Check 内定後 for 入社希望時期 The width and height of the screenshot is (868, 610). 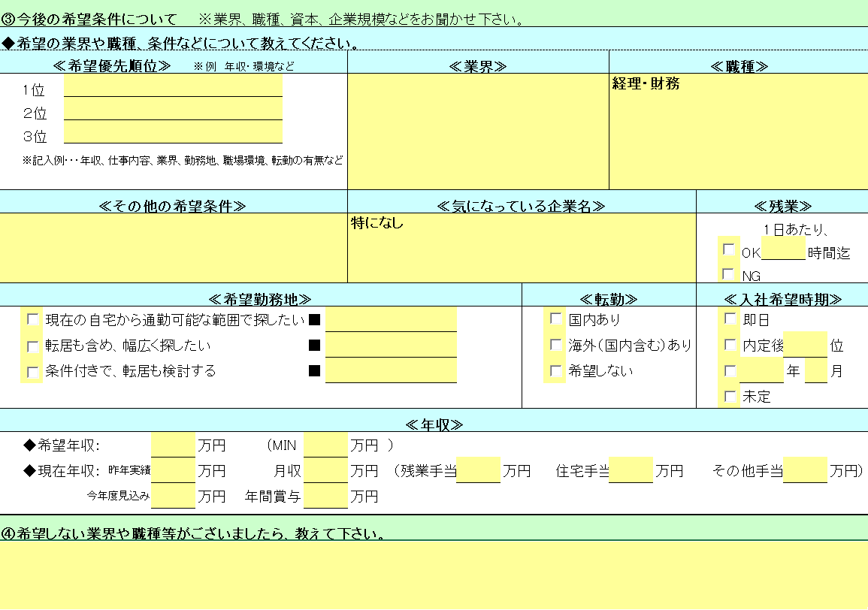(x=730, y=345)
